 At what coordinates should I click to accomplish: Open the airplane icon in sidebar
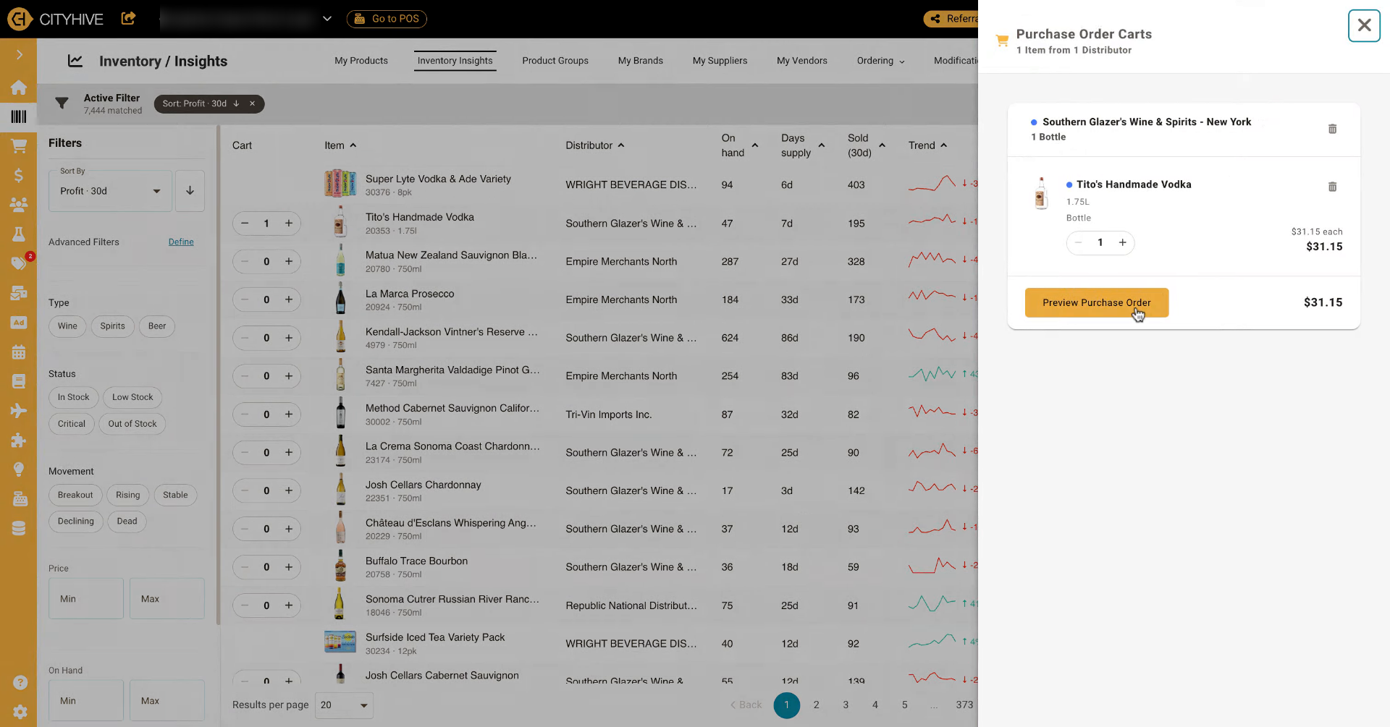[x=19, y=411]
